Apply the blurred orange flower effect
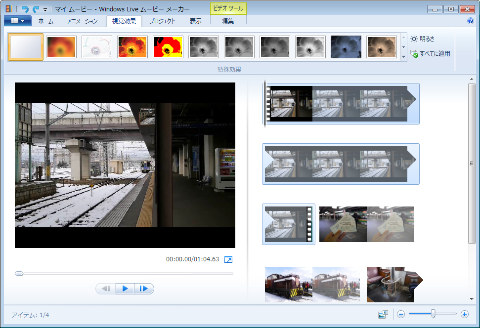The image size is (480, 328). coord(61,47)
